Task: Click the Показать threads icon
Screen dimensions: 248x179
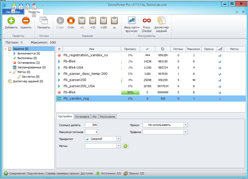Action: point(44,21)
